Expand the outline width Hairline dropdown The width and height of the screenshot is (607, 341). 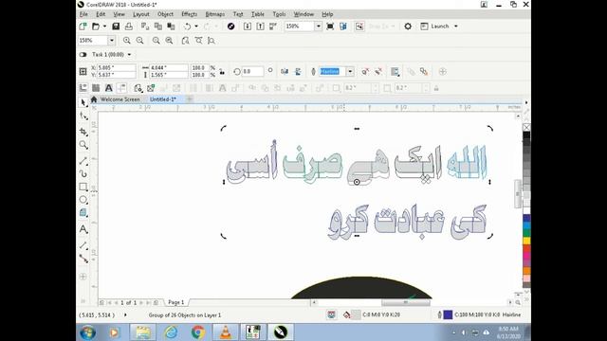pos(350,72)
